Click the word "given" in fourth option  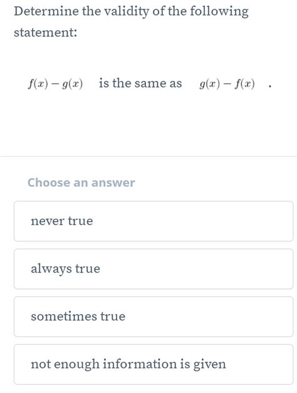point(209,365)
